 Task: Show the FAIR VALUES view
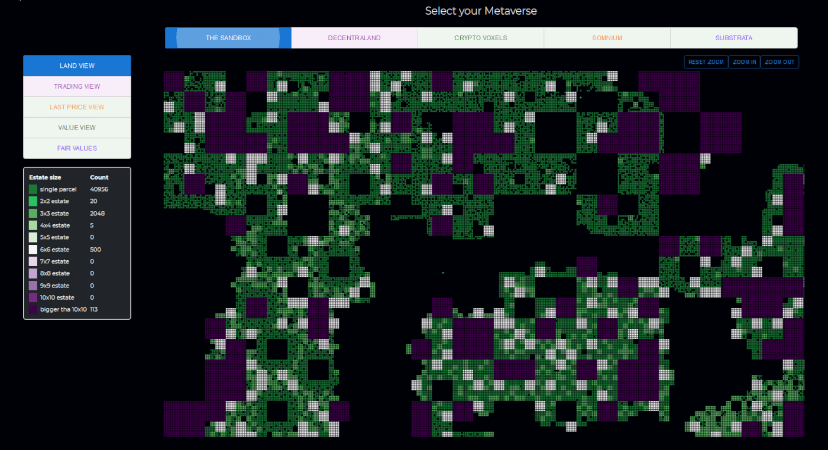pyautogui.click(x=77, y=148)
